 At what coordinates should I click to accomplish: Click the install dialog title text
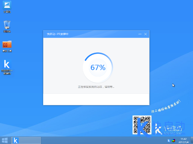coord(58,34)
